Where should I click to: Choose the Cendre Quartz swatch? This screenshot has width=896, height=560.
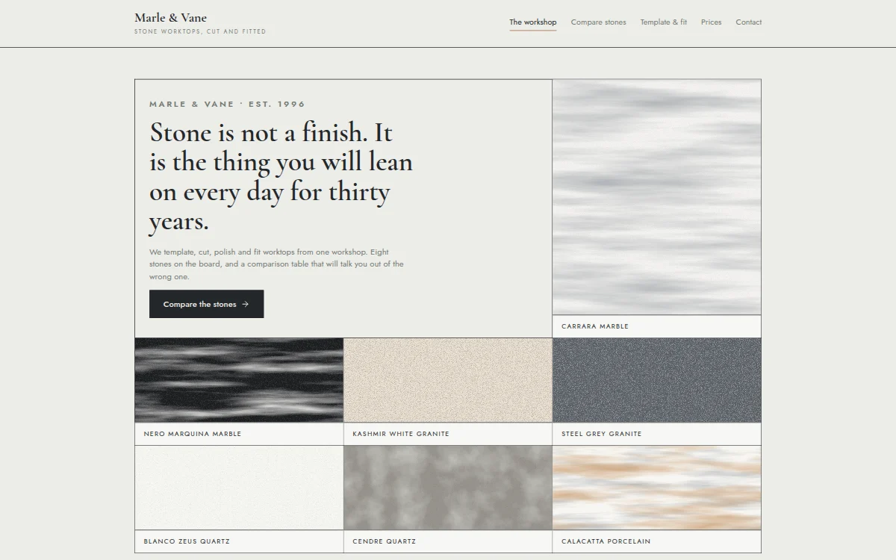[448, 488]
